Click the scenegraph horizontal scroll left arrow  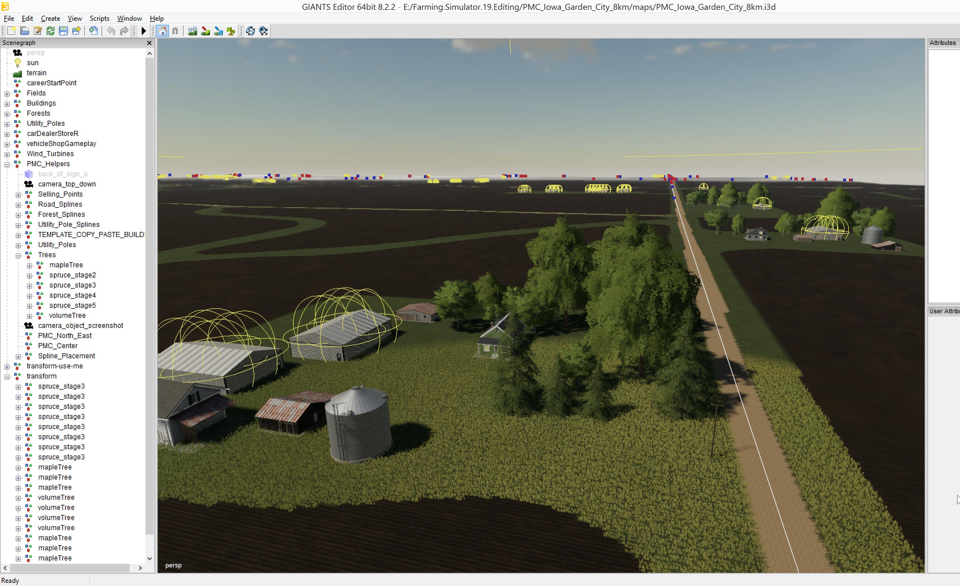tap(5, 568)
